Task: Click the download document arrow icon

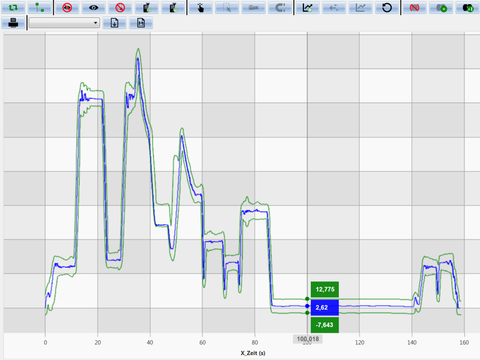Action: point(114,23)
